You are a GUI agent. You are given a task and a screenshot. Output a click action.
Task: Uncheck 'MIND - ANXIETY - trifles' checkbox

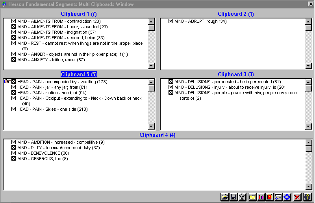tap(13, 60)
